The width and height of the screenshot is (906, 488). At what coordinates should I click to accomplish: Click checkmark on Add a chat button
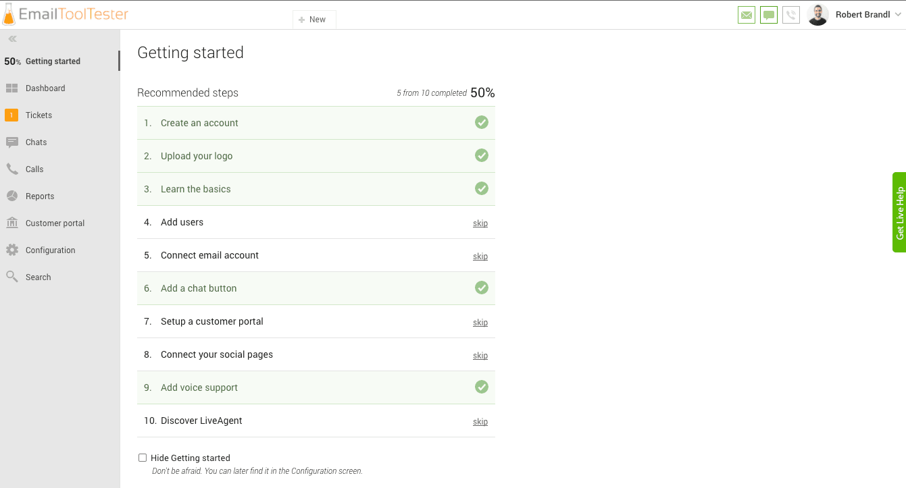click(x=481, y=288)
